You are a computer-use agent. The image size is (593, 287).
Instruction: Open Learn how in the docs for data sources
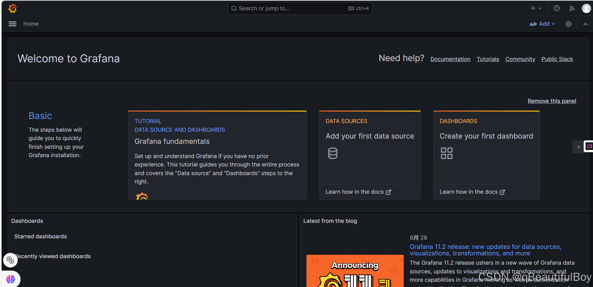(x=358, y=192)
